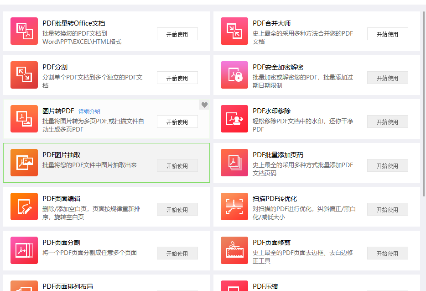Click 开始使用 for PDF页面修剪
The width and height of the screenshot is (426, 291).
(387, 253)
